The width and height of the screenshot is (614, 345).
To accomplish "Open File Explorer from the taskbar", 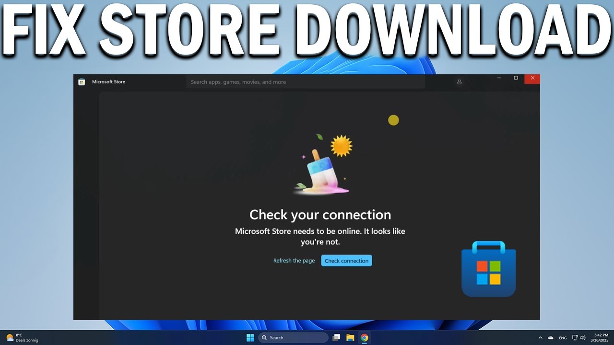I will pos(350,338).
